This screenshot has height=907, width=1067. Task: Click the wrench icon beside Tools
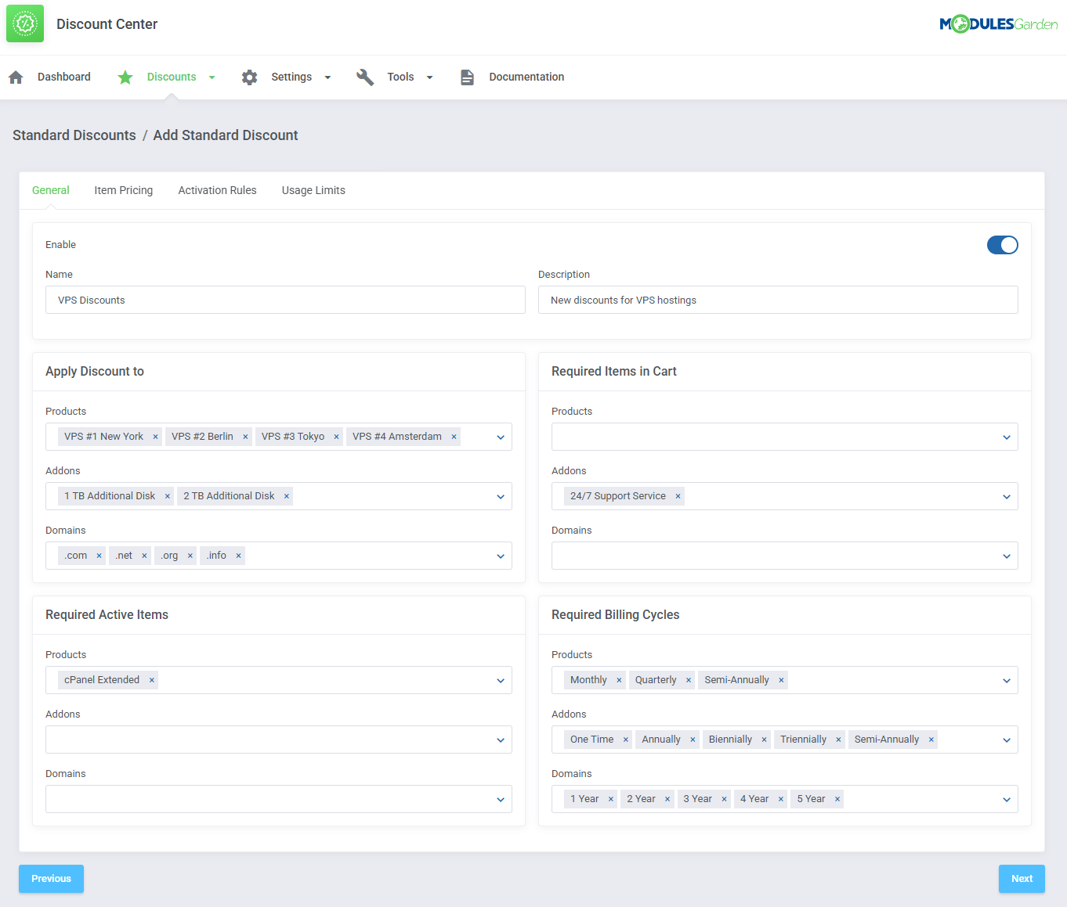[365, 76]
